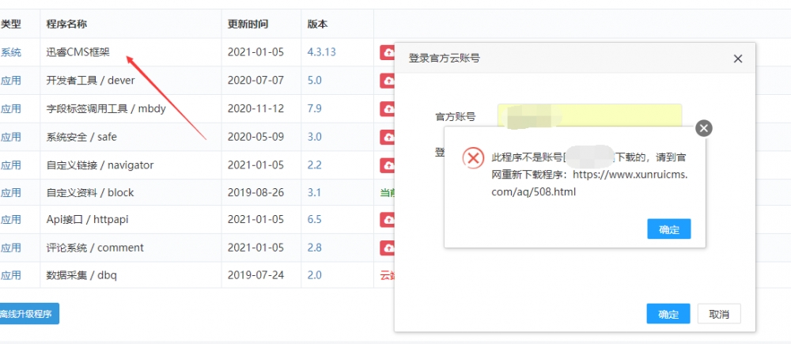Open version 6.5 link
The width and height of the screenshot is (791, 344).
coord(314,219)
